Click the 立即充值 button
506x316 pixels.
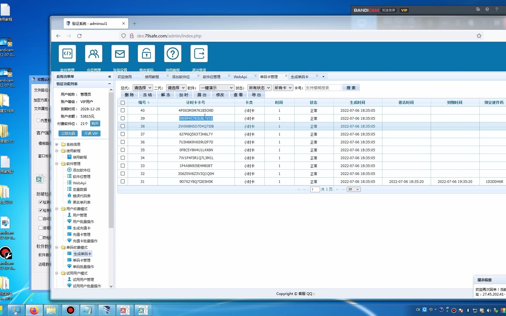point(68,133)
